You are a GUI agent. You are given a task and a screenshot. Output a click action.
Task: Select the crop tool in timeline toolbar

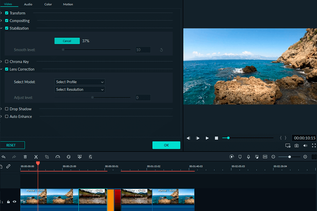coord(47,157)
